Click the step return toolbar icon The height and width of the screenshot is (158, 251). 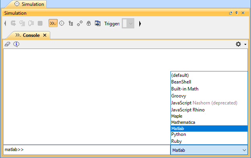(x=31, y=23)
